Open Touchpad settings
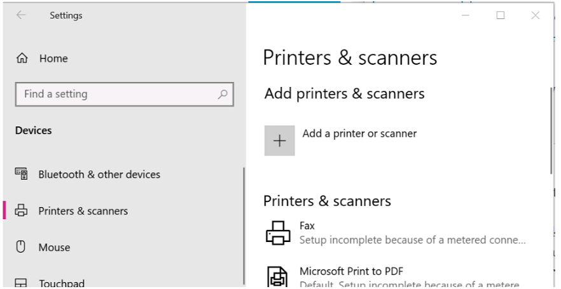 click(x=50, y=283)
